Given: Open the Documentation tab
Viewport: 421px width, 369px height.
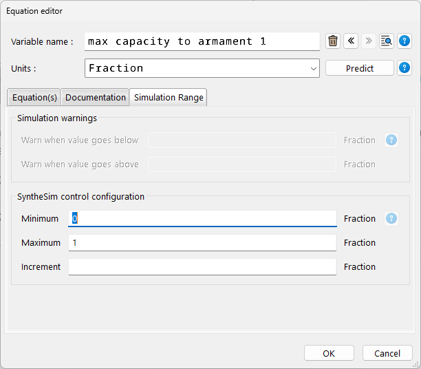Looking at the screenshot, I should (96, 97).
